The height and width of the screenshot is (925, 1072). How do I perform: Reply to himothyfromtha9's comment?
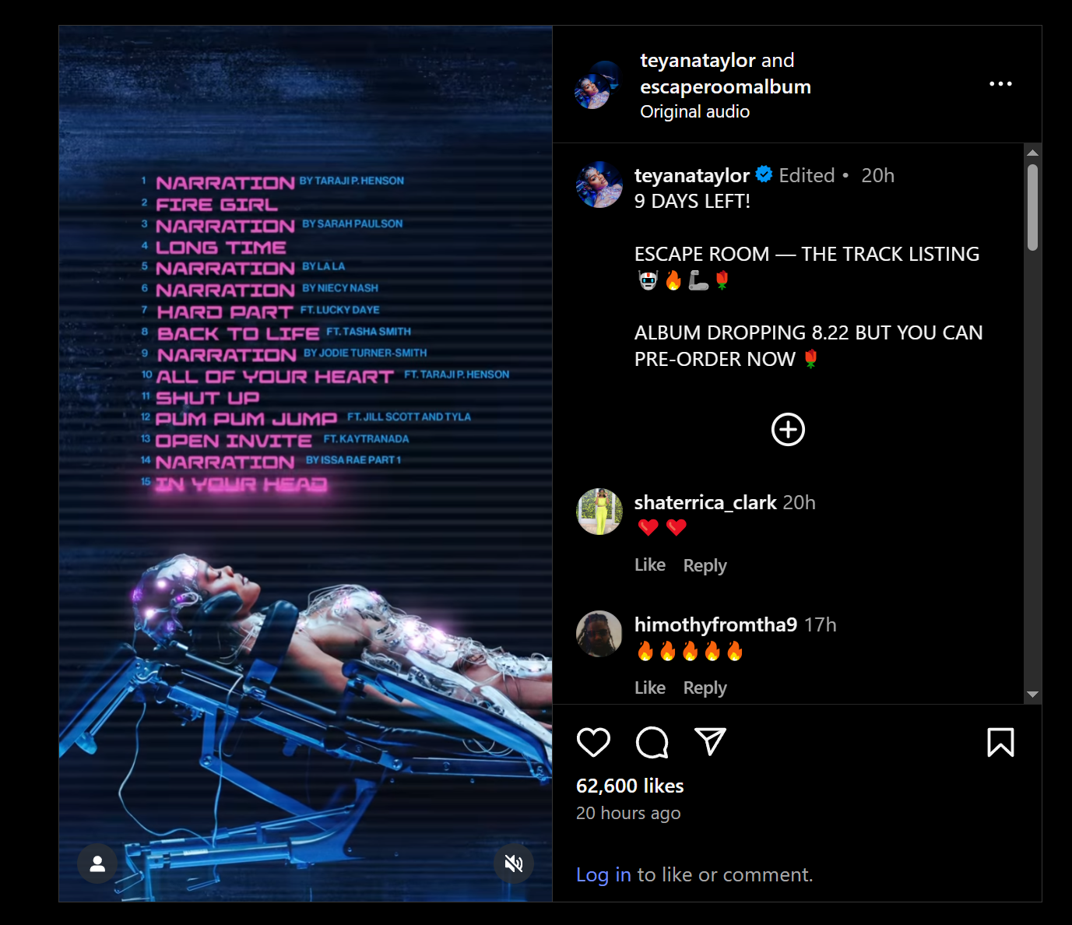[x=705, y=688]
